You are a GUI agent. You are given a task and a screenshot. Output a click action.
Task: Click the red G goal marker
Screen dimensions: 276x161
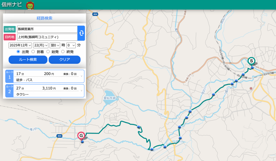click(81, 135)
